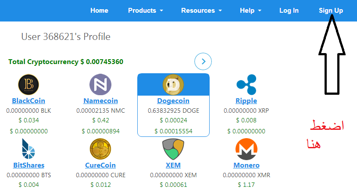Select the $ 0.012 CureCoin price
357x193 pixels.
[100, 185]
